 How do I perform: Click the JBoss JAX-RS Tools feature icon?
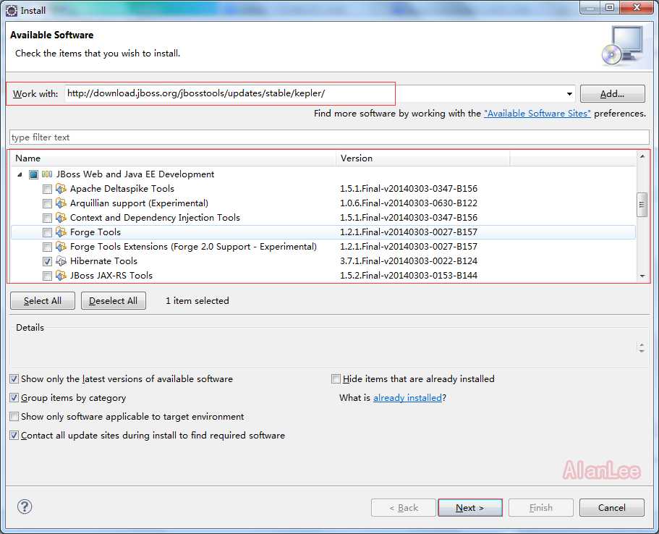tap(61, 276)
